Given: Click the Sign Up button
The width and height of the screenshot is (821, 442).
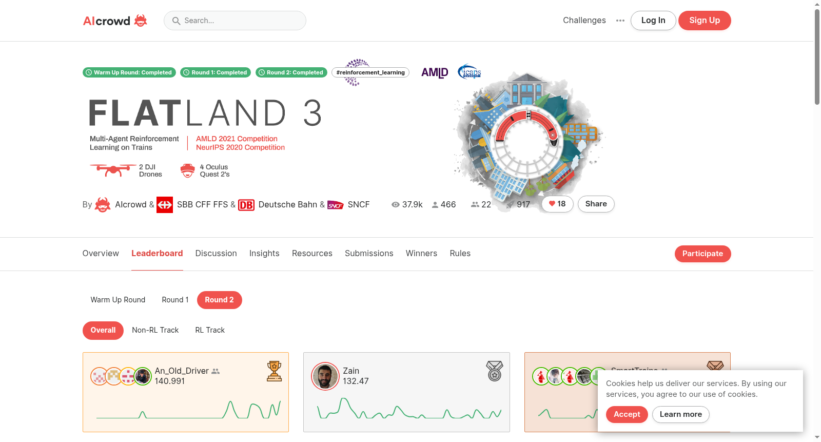Looking at the screenshot, I should pos(705,21).
